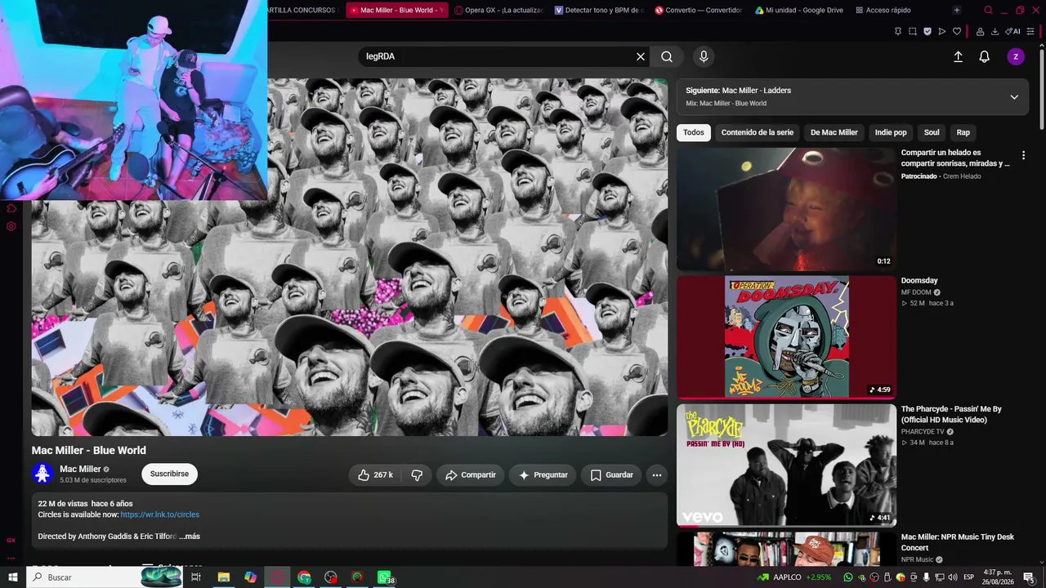Screen dimensions: 1046x588
Task: Switch to Opera GX browser tab
Action: (499, 10)
